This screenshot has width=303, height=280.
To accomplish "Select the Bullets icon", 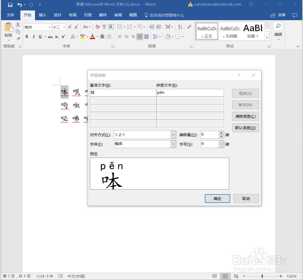I will 119,27.
